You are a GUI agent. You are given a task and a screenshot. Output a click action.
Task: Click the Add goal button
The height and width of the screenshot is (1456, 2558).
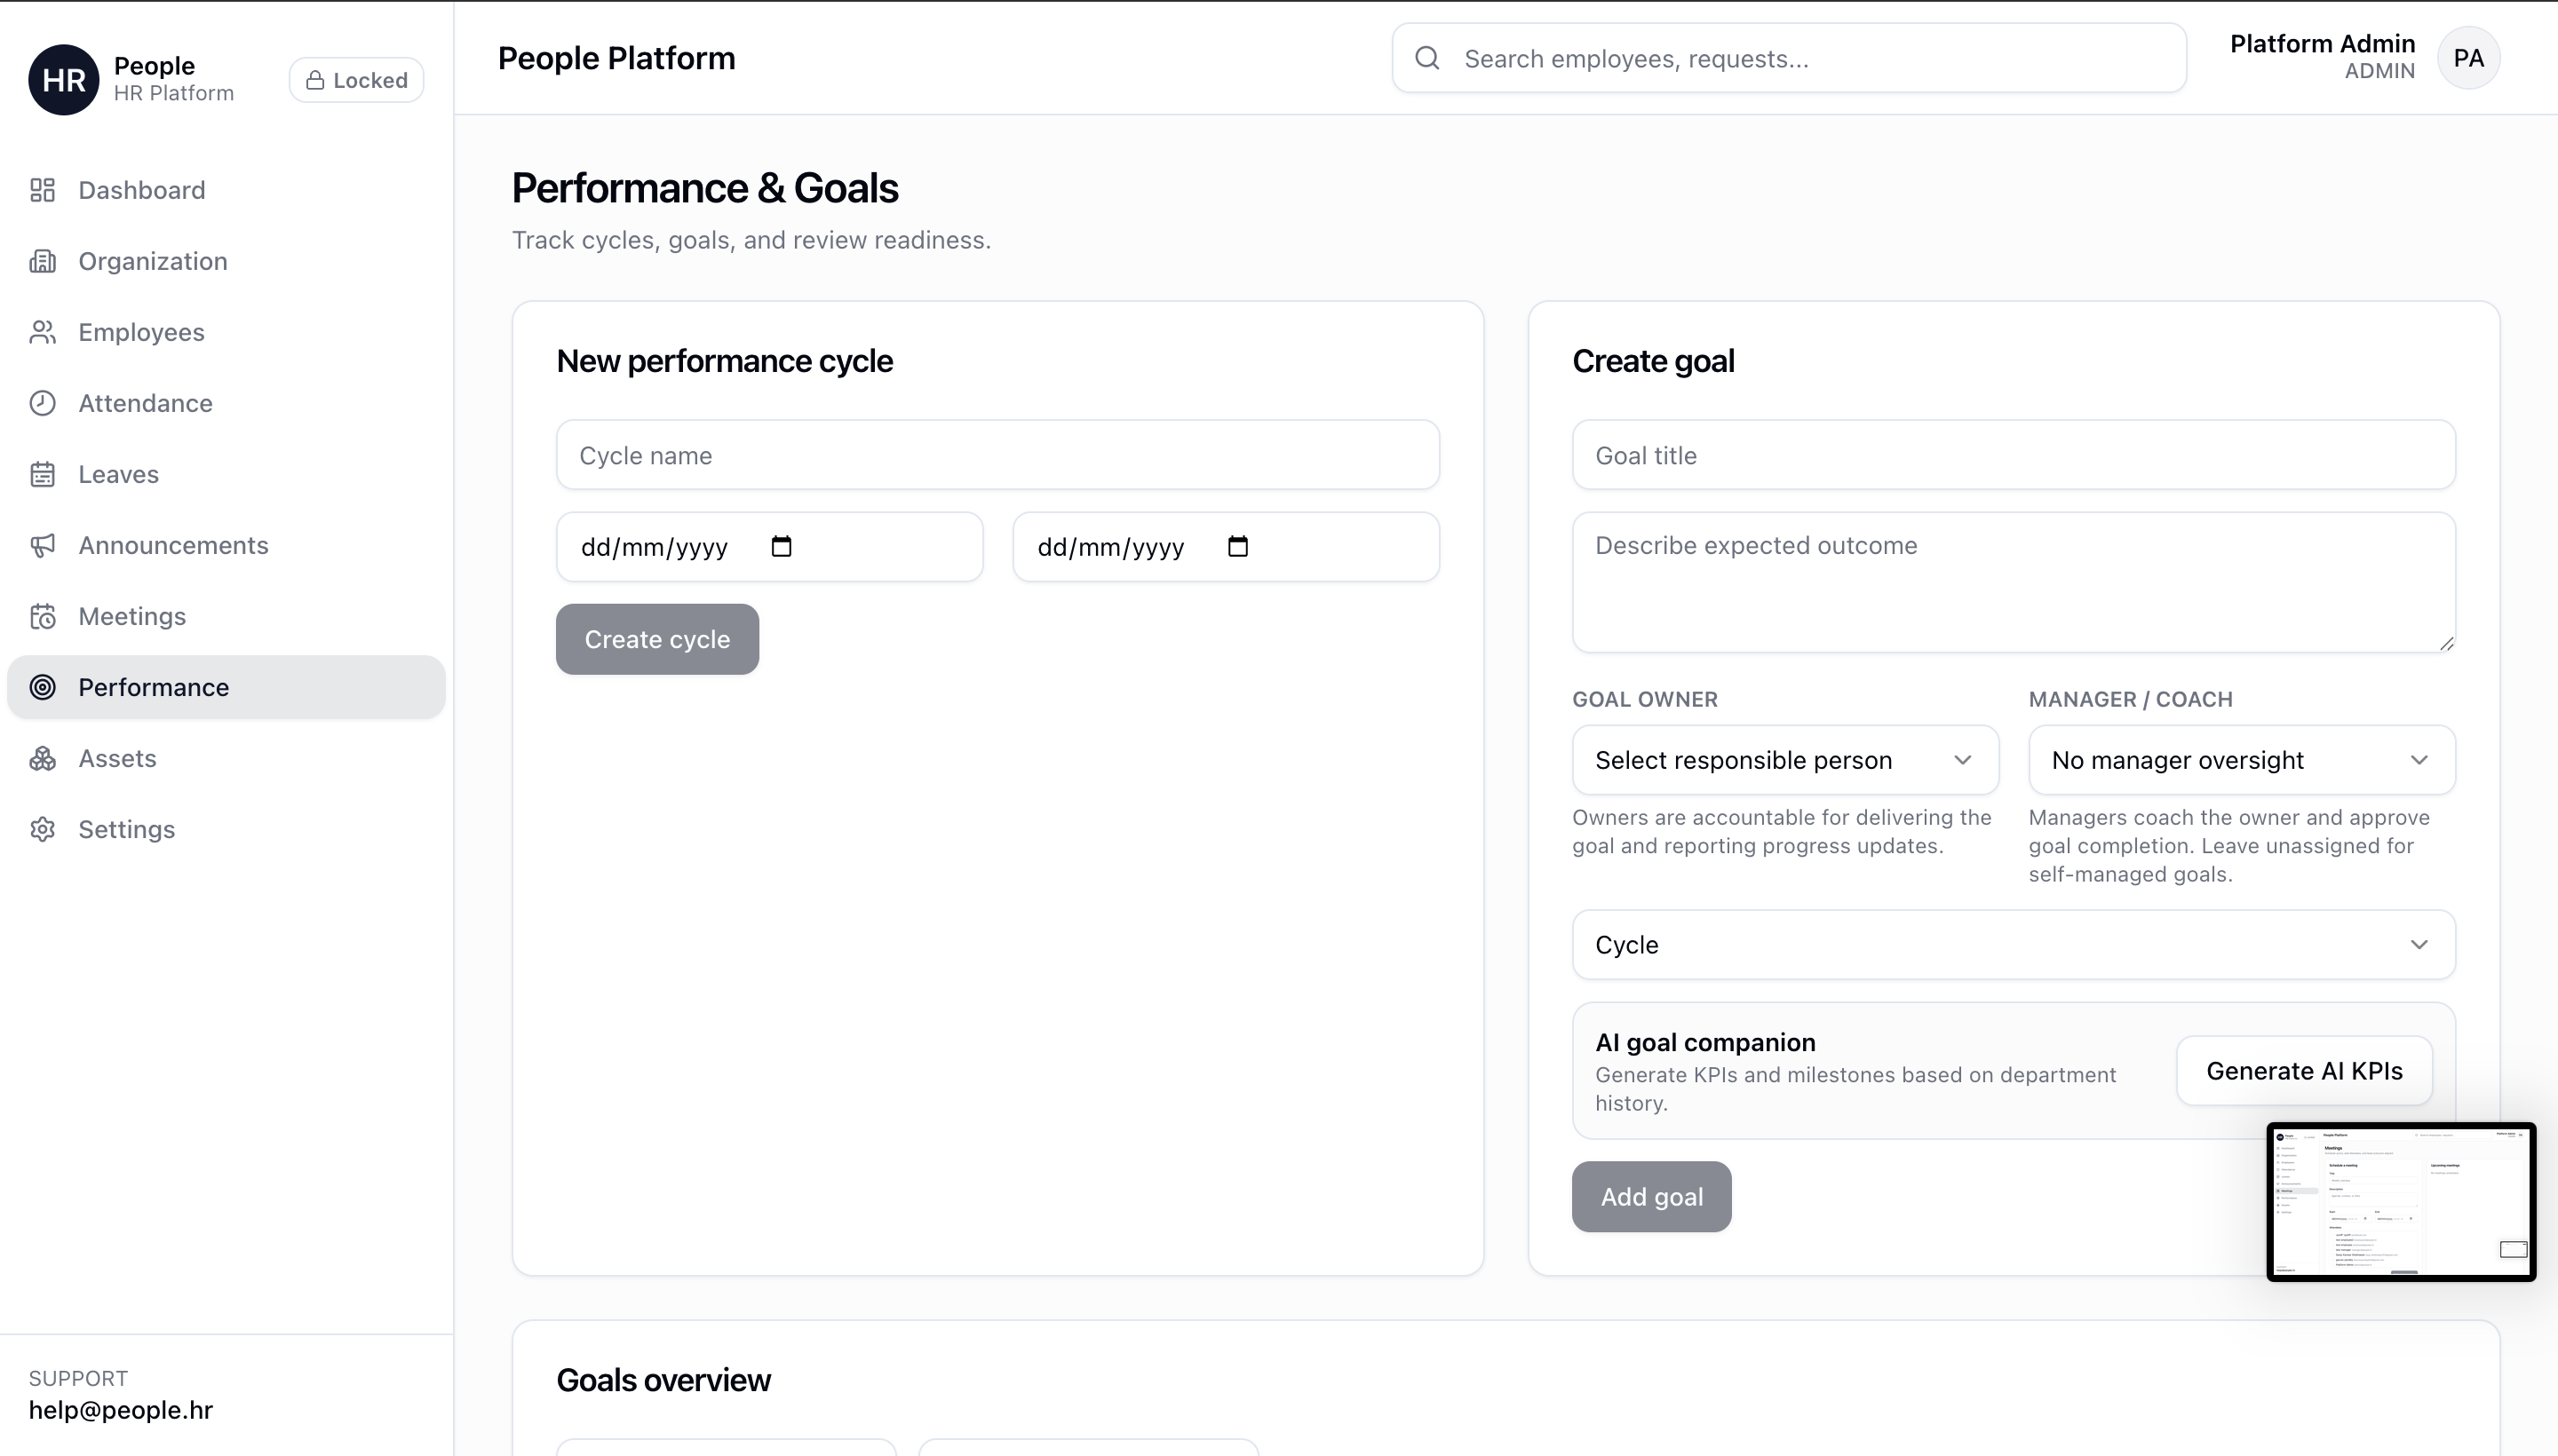point(1650,1197)
